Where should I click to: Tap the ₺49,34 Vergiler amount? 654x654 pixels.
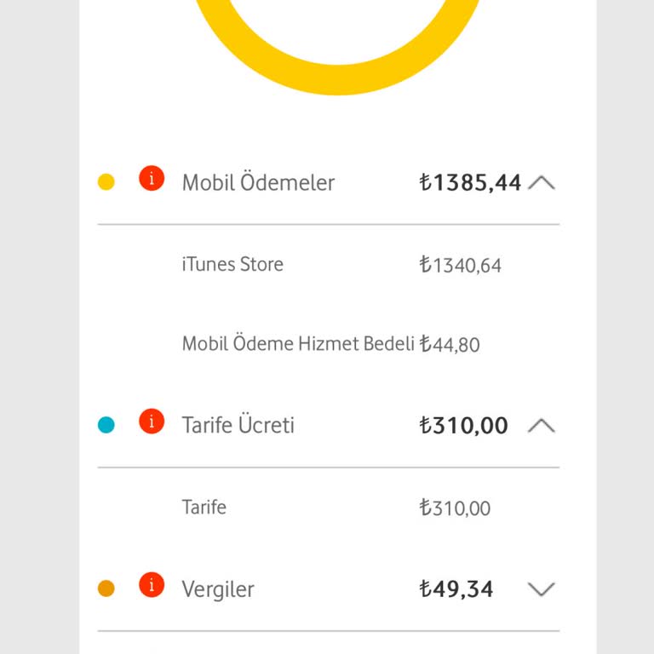[456, 589]
